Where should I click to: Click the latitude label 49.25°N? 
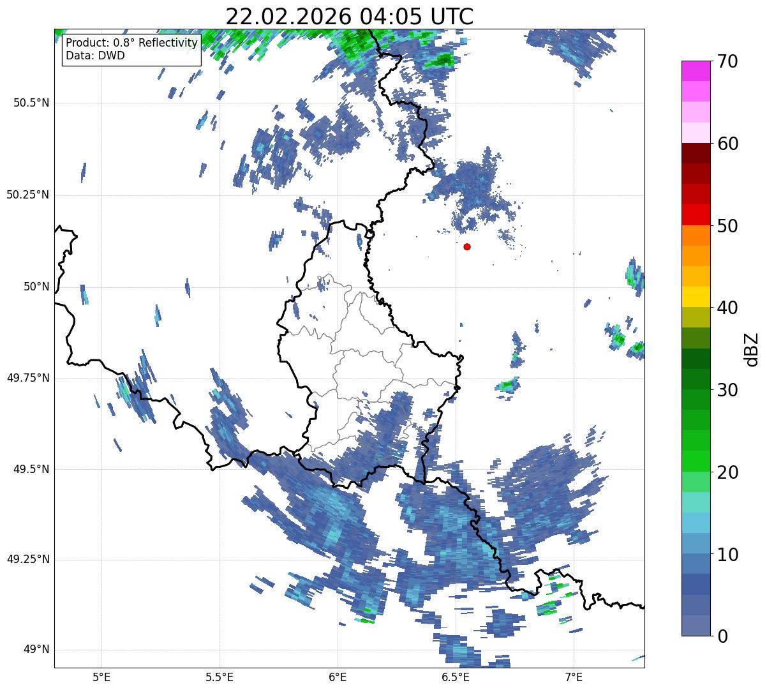click(x=28, y=560)
